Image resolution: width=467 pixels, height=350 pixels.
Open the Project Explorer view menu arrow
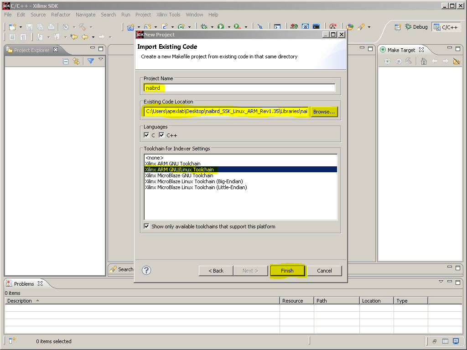point(101,59)
